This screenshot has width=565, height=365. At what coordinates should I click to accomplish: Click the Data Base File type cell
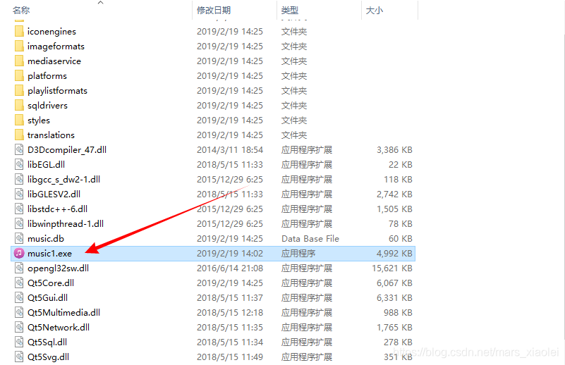point(310,239)
